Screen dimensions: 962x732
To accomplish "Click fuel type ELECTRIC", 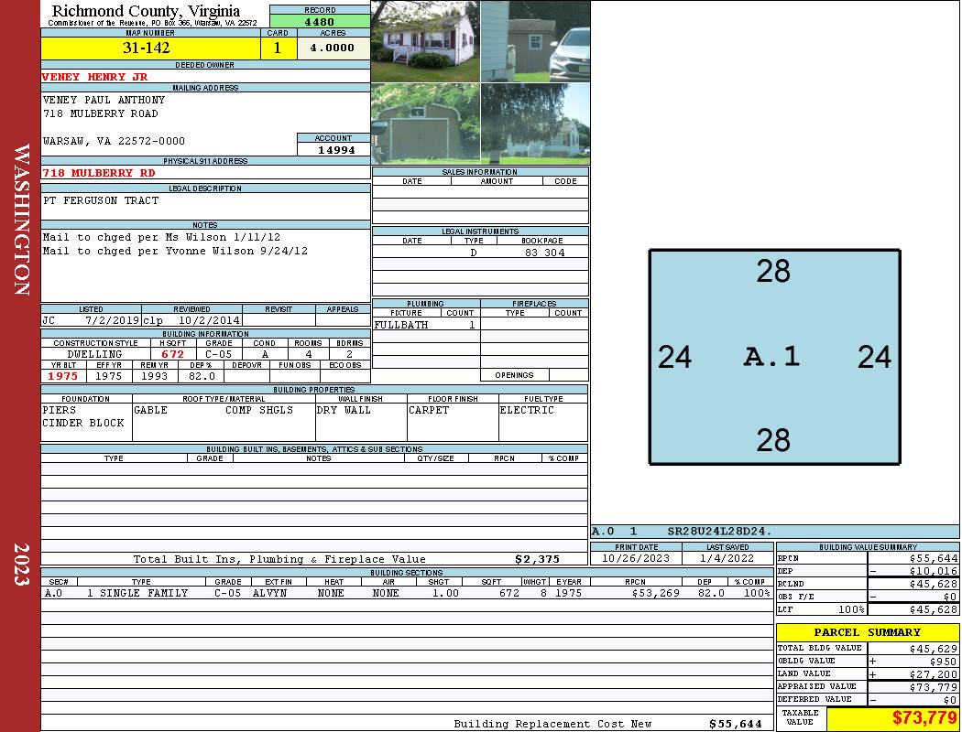I will [527, 411].
